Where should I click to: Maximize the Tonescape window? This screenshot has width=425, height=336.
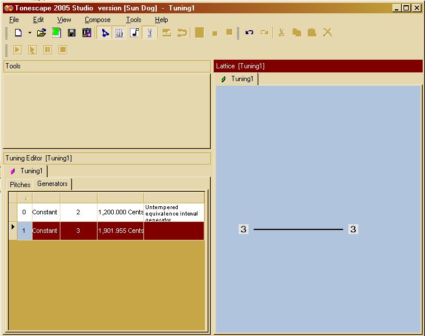point(406,8)
